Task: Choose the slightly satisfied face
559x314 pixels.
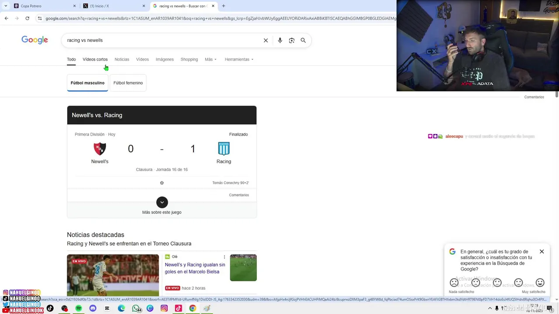Action: (x=518, y=283)
